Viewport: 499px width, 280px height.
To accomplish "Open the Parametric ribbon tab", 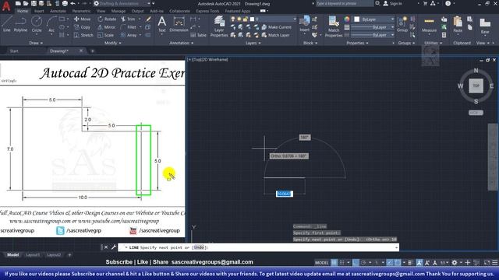I will 81,11.
